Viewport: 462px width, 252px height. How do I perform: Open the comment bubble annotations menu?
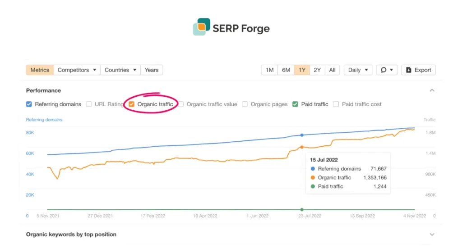(387, 70)
